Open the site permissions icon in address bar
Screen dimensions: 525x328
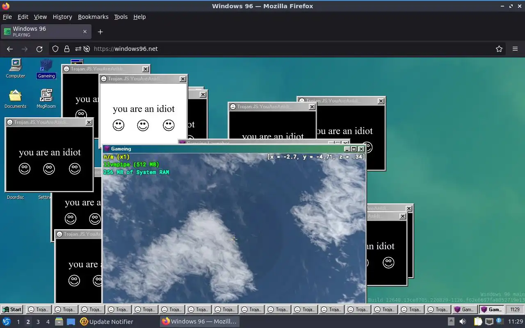(78, 49)
